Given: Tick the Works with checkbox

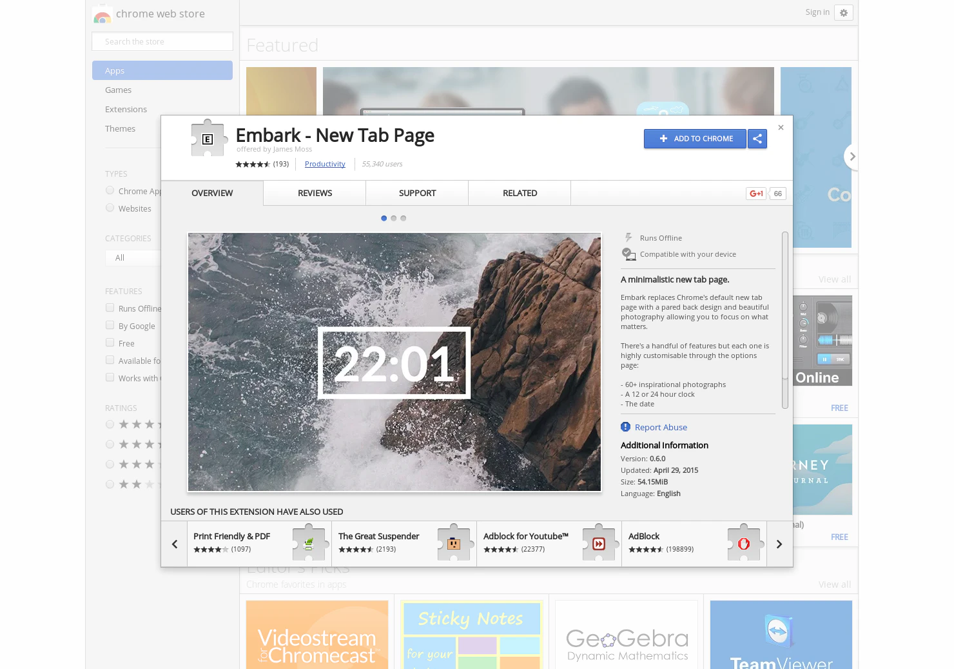Looking at the screenshot, I should click(x=110, y=377).
